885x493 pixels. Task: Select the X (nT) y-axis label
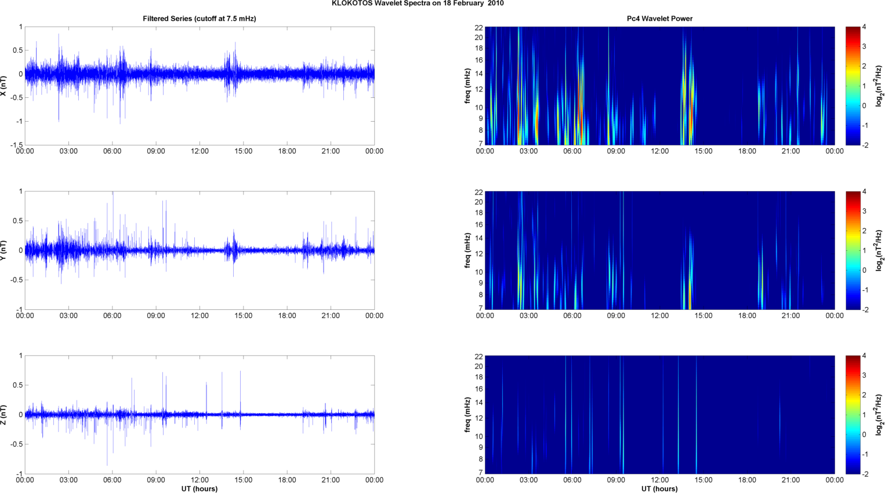tap(4, 86)
